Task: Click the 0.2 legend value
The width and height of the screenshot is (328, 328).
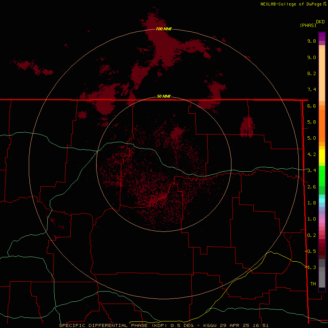Action: point(312,235)
